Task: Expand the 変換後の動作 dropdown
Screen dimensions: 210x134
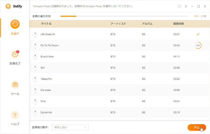Action: (70, 127)
